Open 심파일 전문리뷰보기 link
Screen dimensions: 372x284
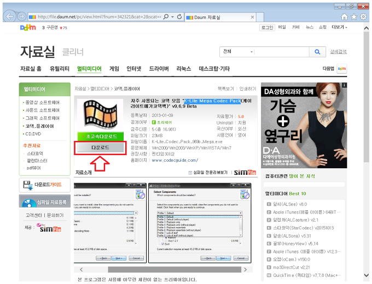(208, 173)
